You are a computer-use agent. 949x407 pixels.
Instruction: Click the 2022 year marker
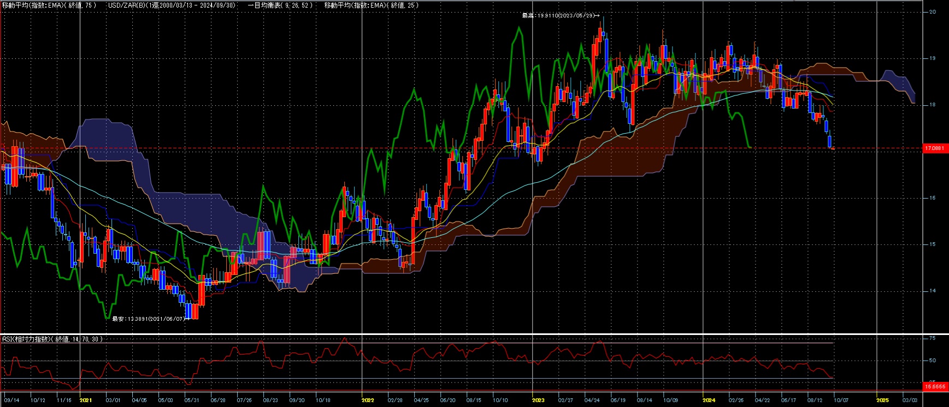click(368, 400)
